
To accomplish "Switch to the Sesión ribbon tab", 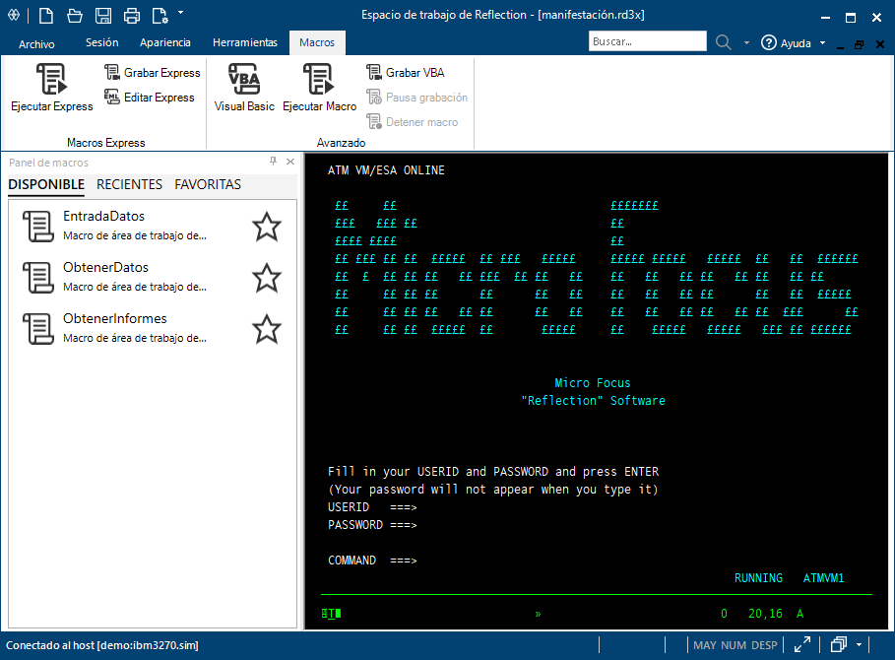I will [101, 43].
